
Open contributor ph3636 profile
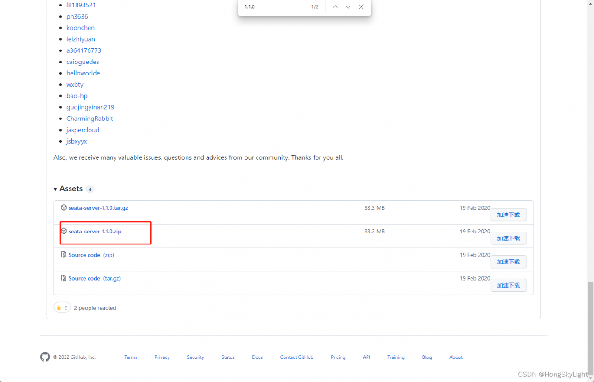coord(77,16)
